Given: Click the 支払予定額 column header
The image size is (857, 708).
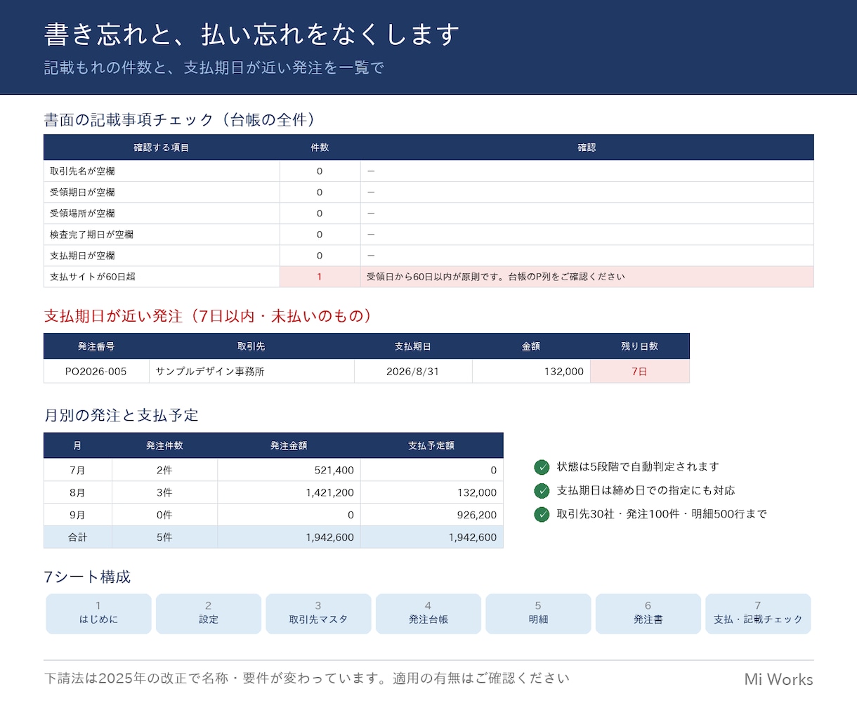Looking at the screenshot, I should (431, 446).
